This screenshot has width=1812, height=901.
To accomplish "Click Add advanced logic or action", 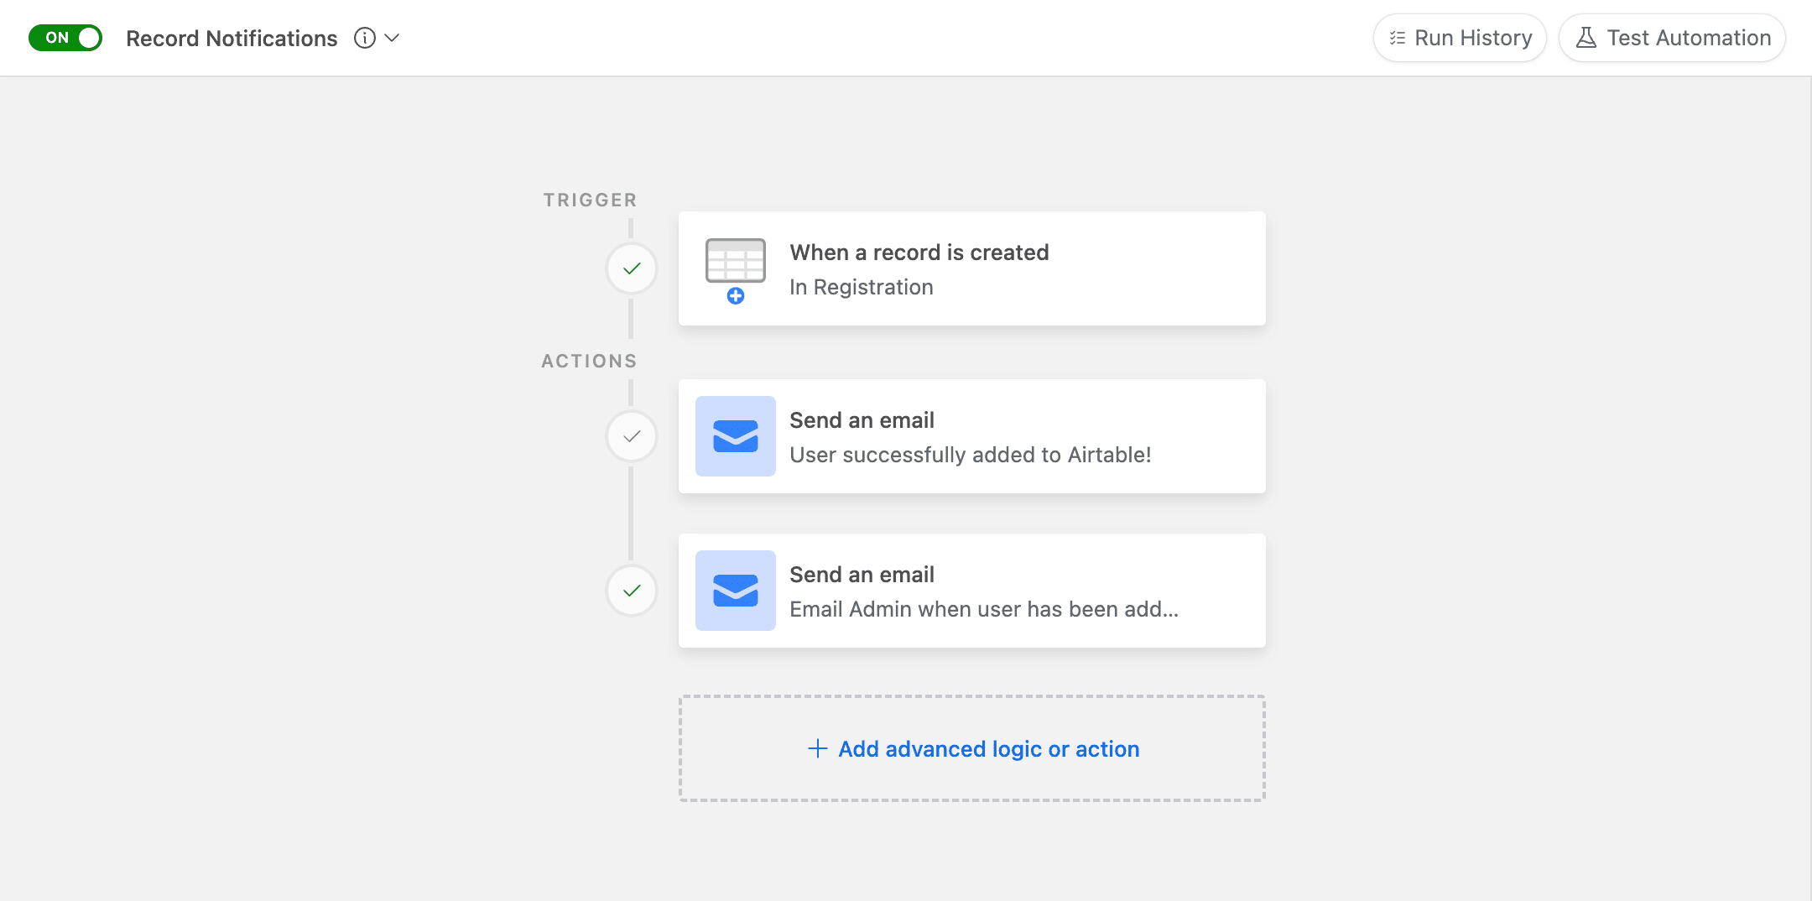I will [971, 748].
